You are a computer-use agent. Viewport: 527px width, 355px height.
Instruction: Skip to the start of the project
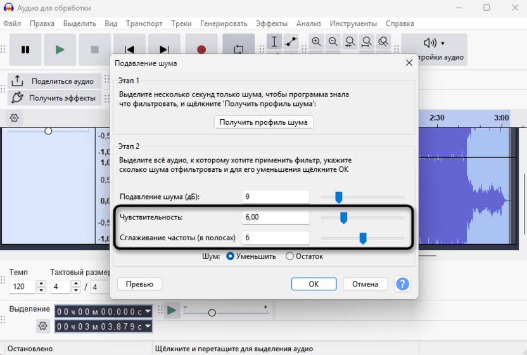pyautogui.click(x=129, y=49)
